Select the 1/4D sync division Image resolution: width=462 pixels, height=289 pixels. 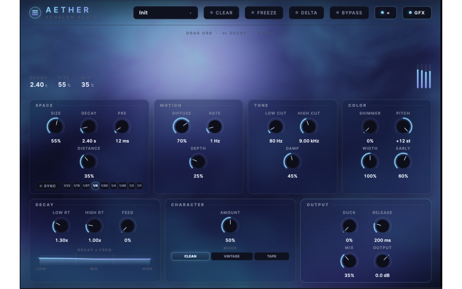pyautogui.click(x=123, y=186)
